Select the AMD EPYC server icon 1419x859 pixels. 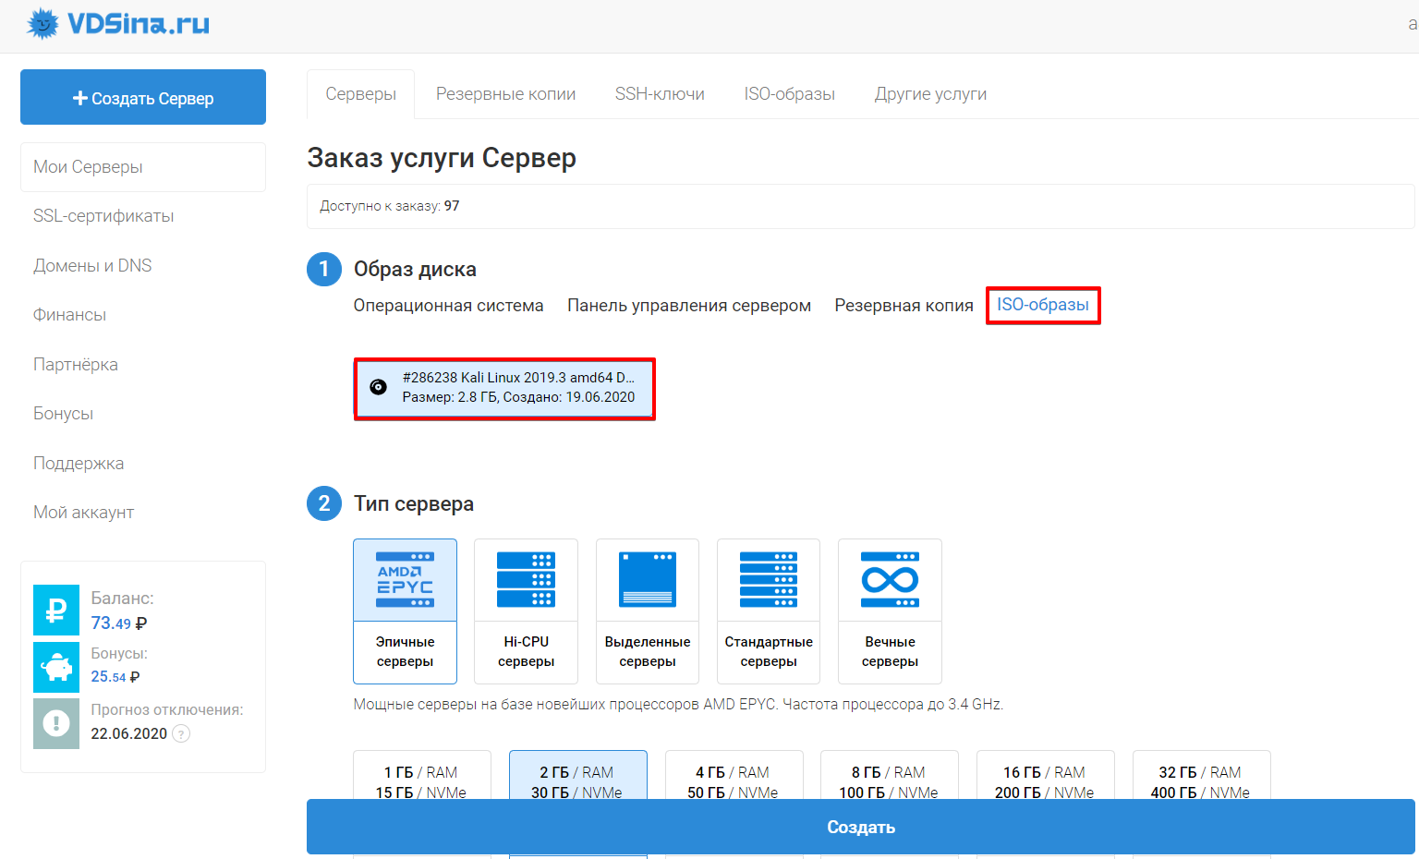(405, 580)
